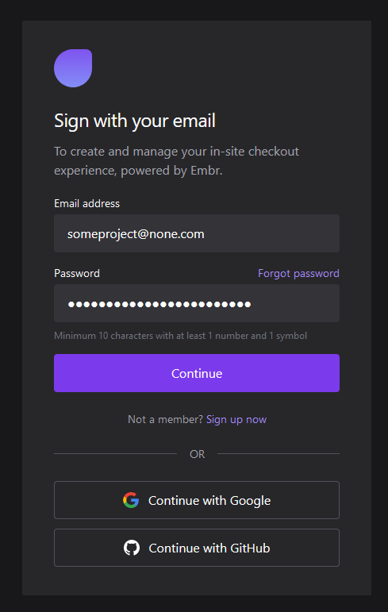Follow the Sign up now link
Screen dimensions: 388x612
(x=236, y=420)
